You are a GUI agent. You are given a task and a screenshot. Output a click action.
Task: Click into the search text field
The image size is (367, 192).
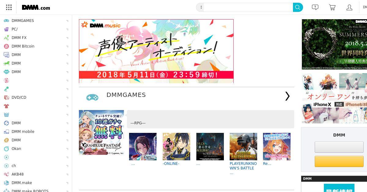tap(248, 7)
